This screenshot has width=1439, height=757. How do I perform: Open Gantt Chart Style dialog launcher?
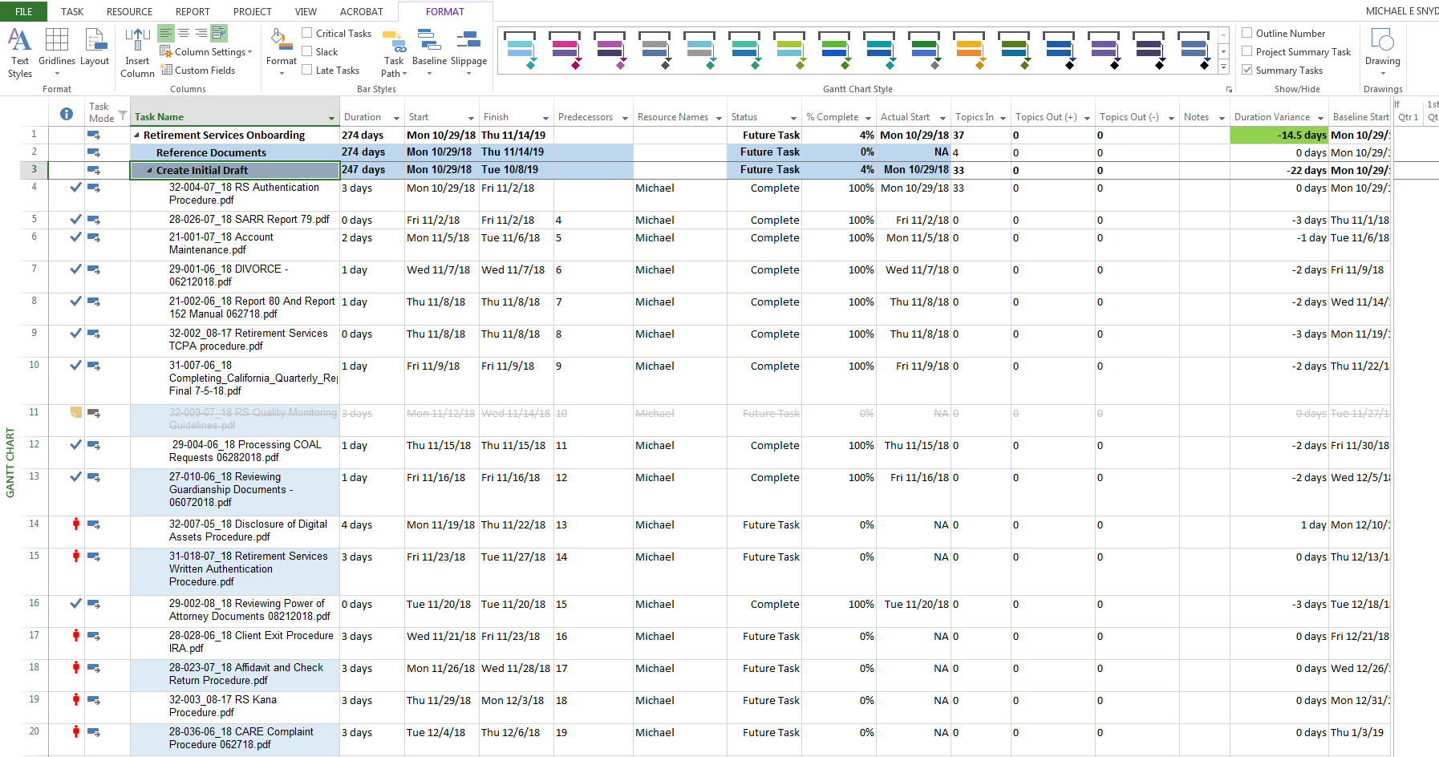pyautogui.click(x=1229, y=90)
